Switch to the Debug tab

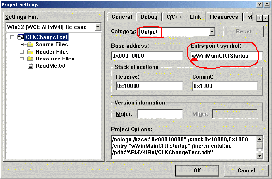[x=149, y=17]
